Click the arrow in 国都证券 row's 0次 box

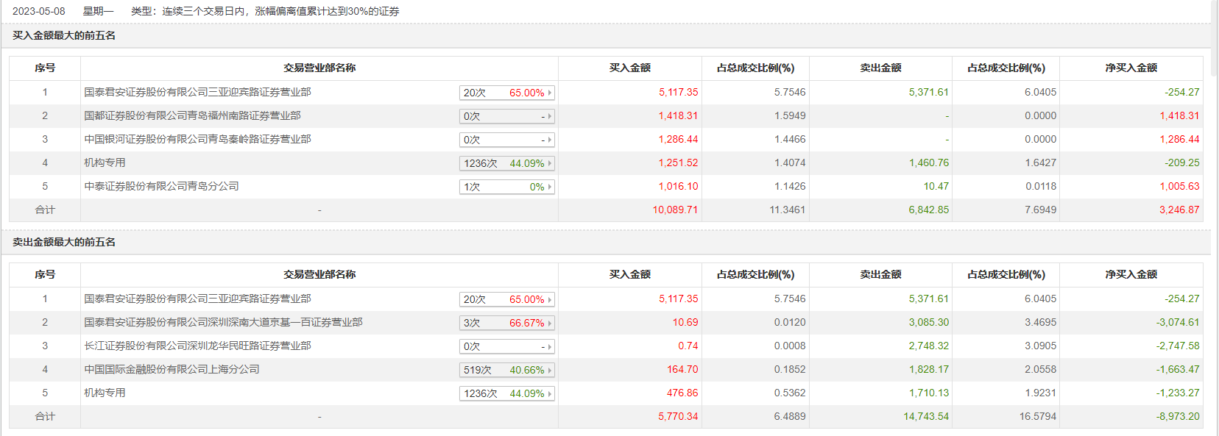click(x=549, y=116)
